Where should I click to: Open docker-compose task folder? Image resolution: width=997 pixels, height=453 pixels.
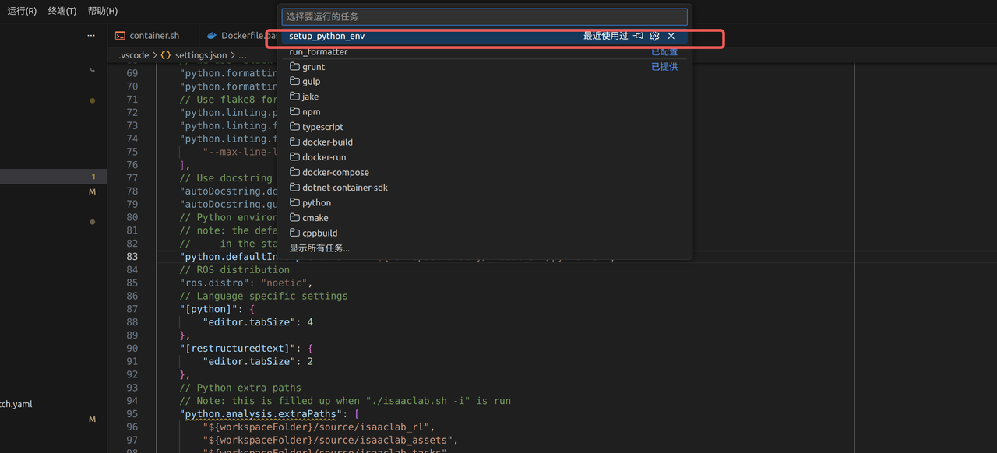484,173
